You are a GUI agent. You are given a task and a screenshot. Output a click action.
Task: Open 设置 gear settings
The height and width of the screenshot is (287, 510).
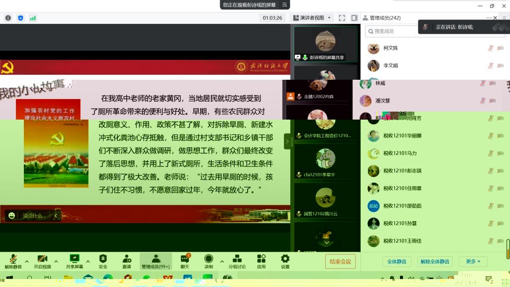pos(285,259)
